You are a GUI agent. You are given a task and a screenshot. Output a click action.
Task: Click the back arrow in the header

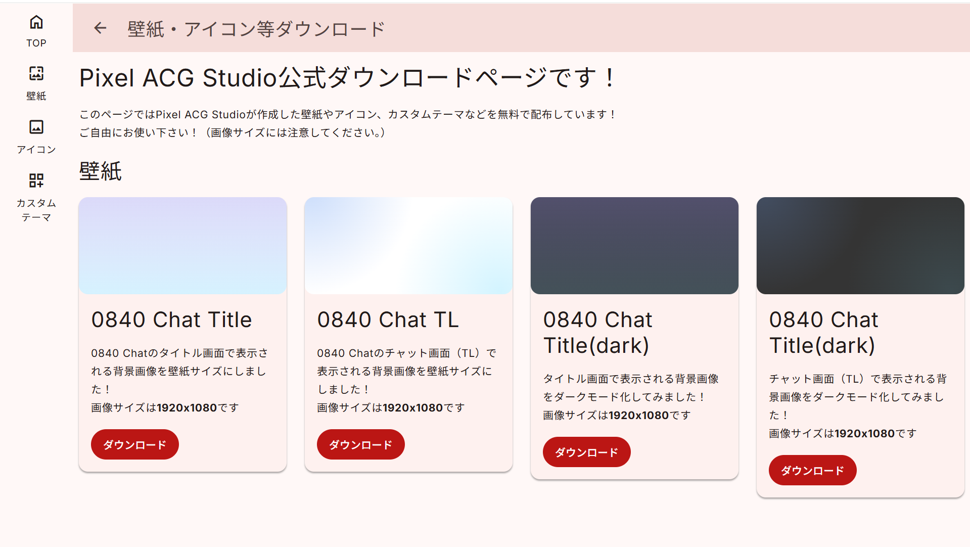100,28
